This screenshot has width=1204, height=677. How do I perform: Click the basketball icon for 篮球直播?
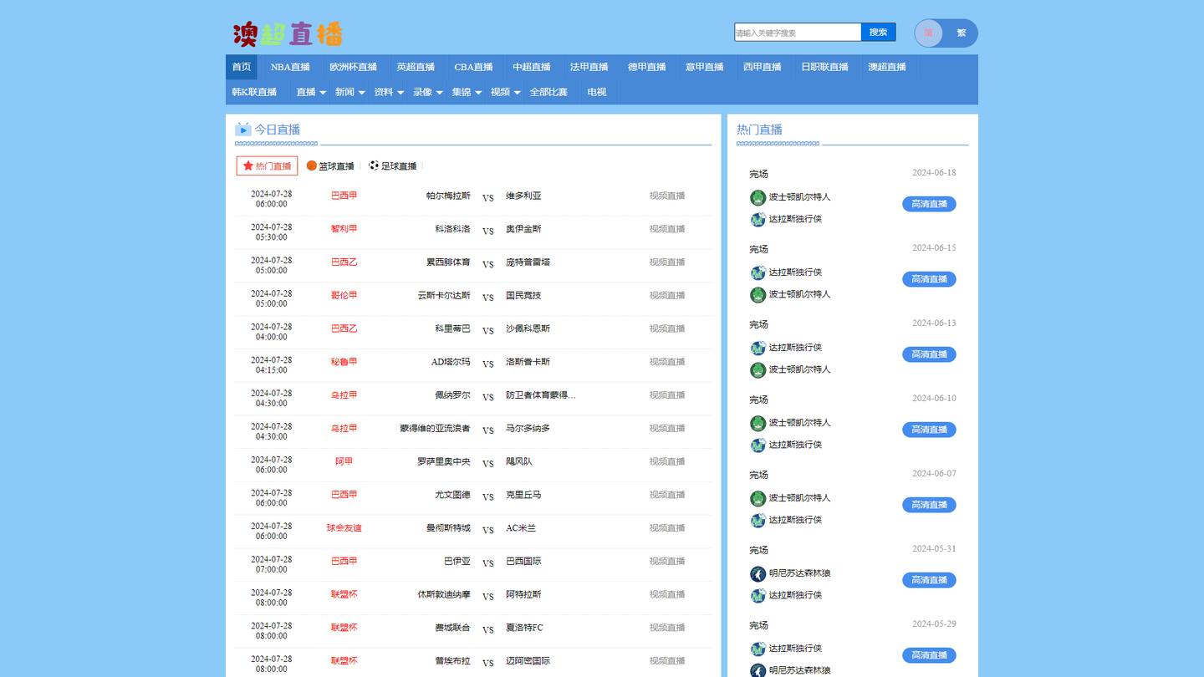312,165
